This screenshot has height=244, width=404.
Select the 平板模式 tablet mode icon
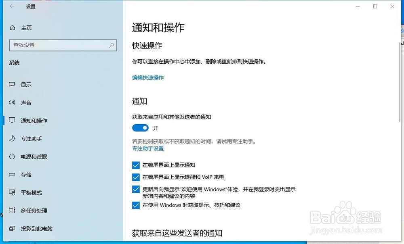(x=13, y=192)
